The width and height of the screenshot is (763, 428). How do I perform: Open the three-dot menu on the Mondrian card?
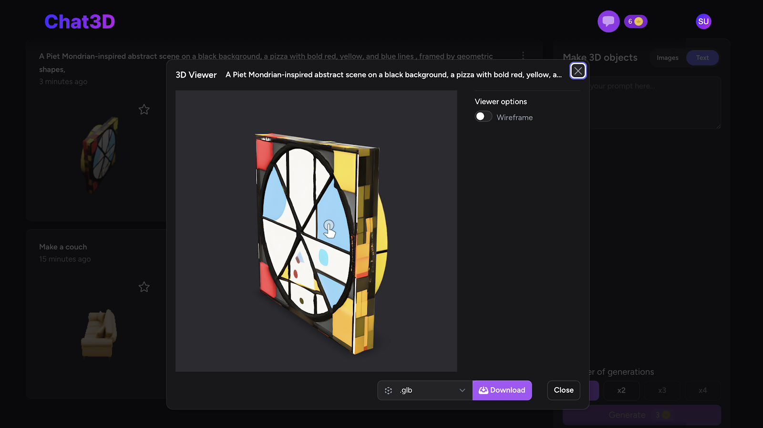[523, 56]
